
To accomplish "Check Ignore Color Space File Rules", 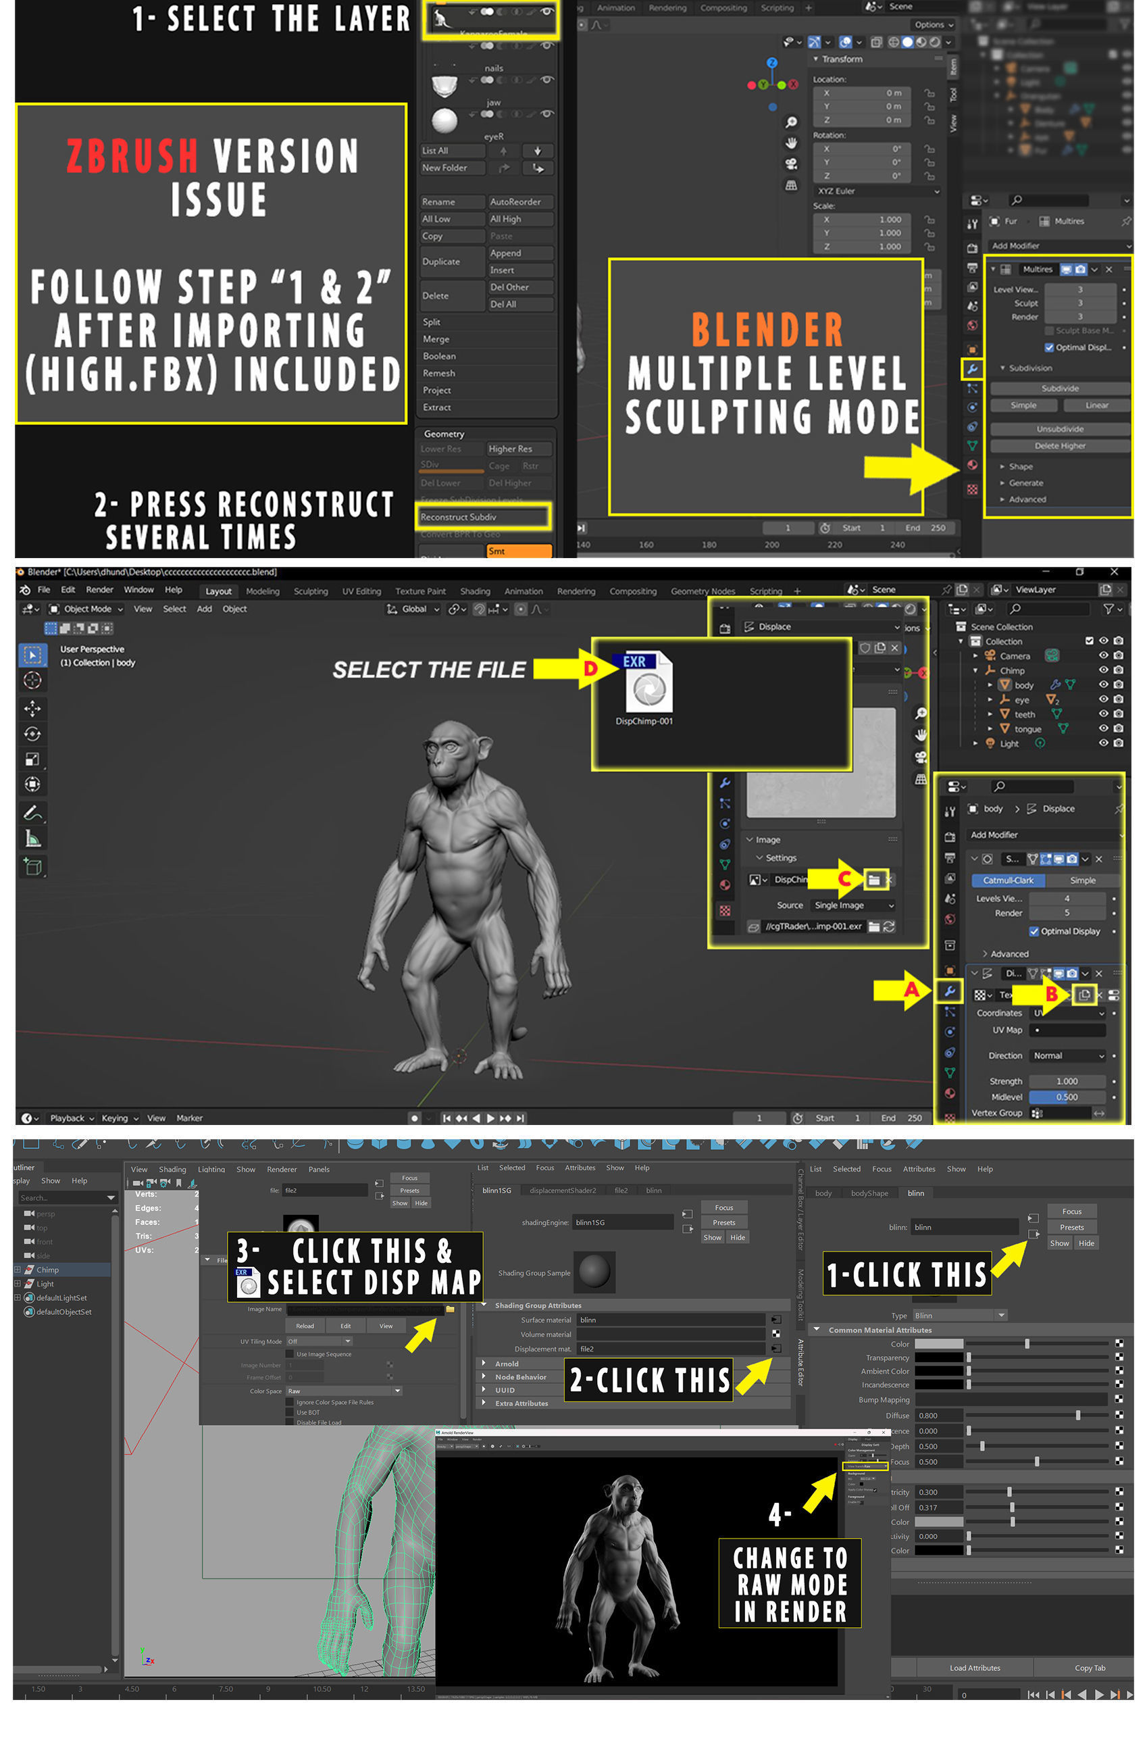I will pos(289,1402).
